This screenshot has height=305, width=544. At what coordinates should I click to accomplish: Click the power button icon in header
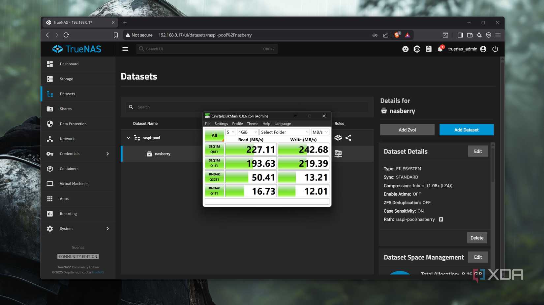pos(495,49)
